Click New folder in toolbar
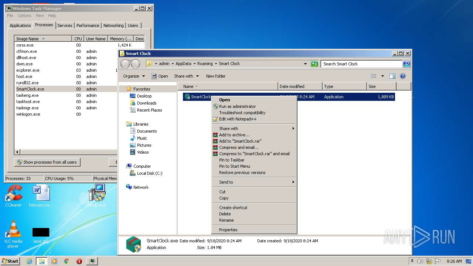This screenshot has width=473, height=266. pos(216,76)
